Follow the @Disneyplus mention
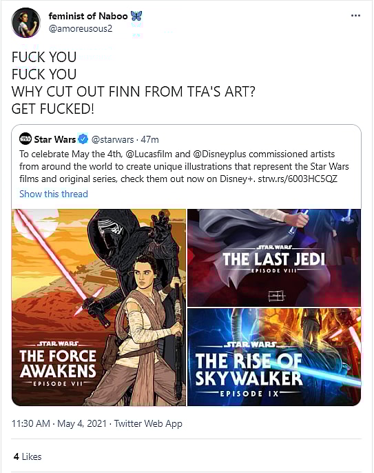The width and height of the screenshot is (374, 473). pyautogui.click(x=220, y=154)
